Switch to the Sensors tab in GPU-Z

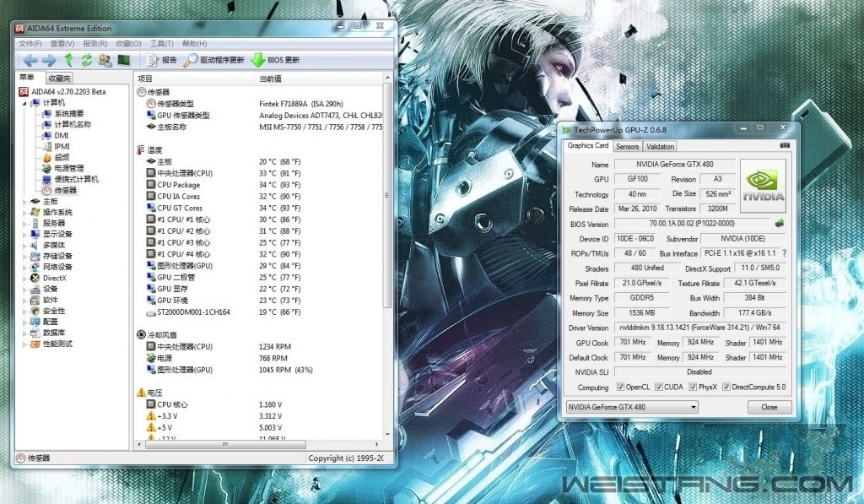click(627, 146)
